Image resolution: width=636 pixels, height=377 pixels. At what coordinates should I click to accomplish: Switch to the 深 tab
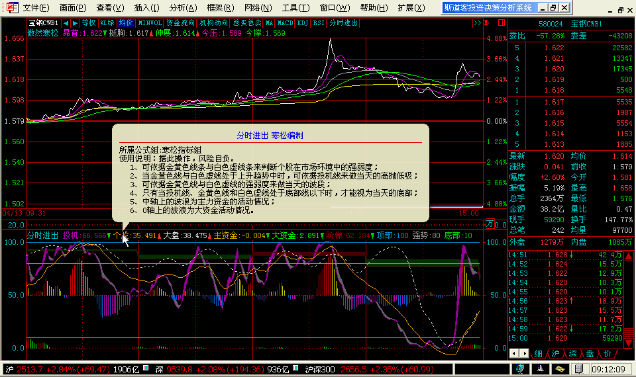(x=572, y=353)
